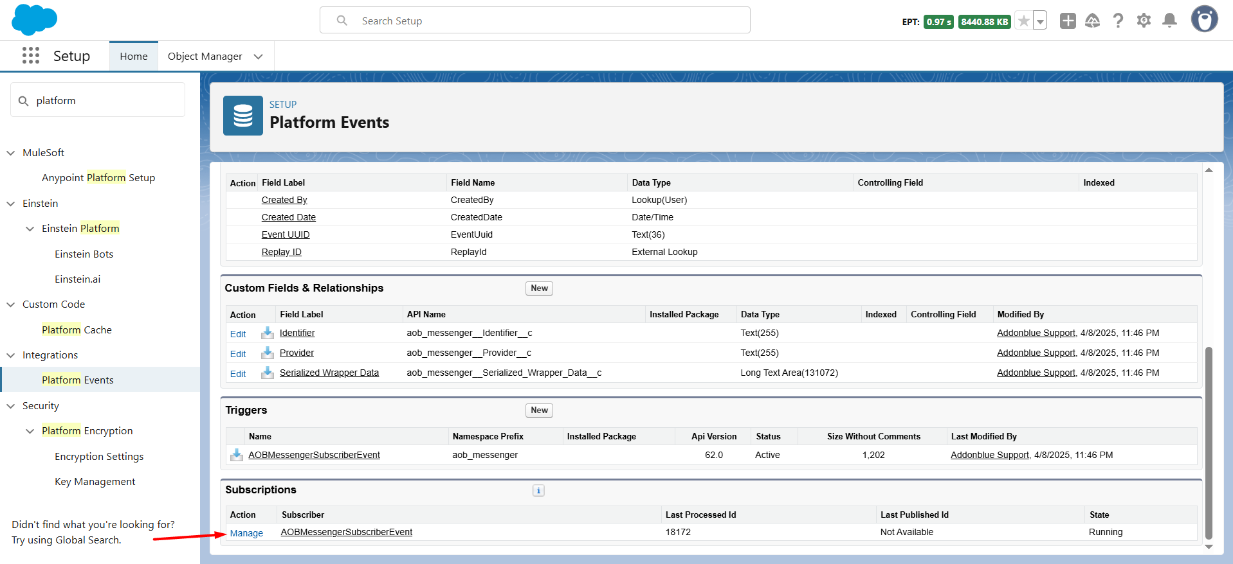Open the global create plus icon

[x=1068, y=21]
